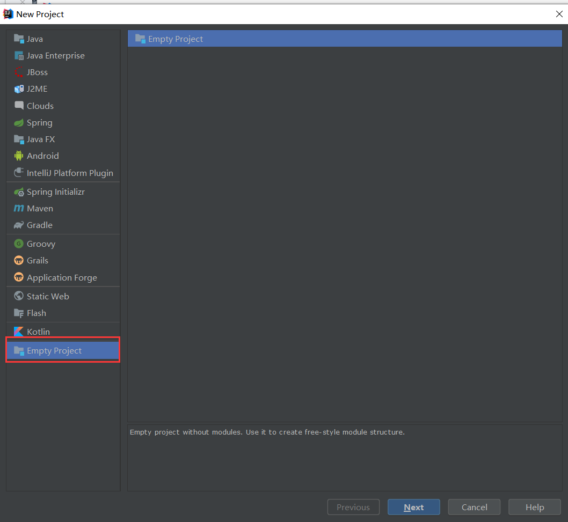Close the New Project window
Viewport: 568px width, 522px height.
click(559, 14)
